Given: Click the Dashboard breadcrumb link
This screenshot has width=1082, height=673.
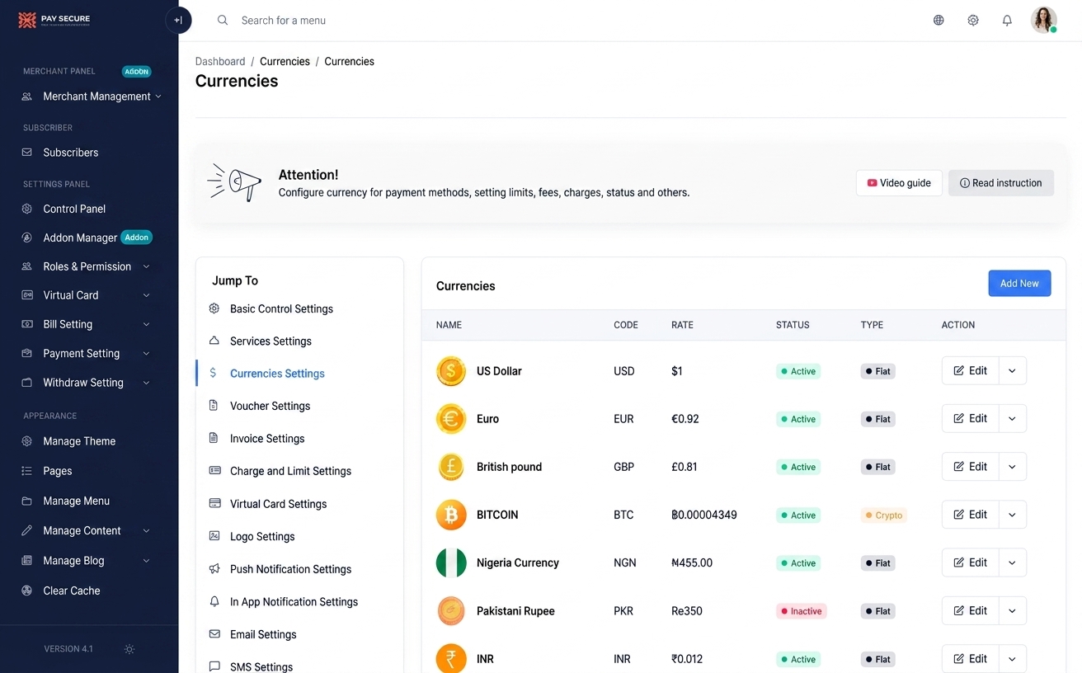Looking at the screenshot, I should 220,62.
